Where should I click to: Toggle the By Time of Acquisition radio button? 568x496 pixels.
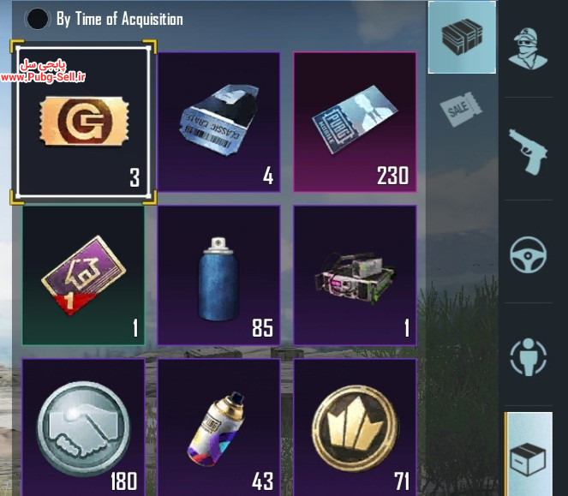[37, 19]
